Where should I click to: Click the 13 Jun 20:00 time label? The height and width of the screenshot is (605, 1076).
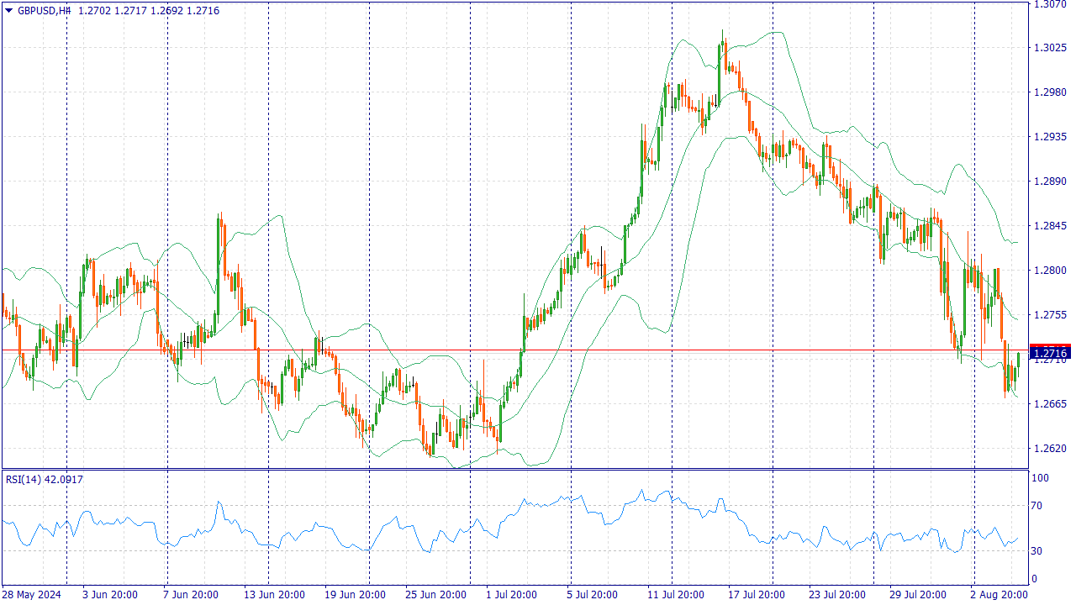pos(274,595)
